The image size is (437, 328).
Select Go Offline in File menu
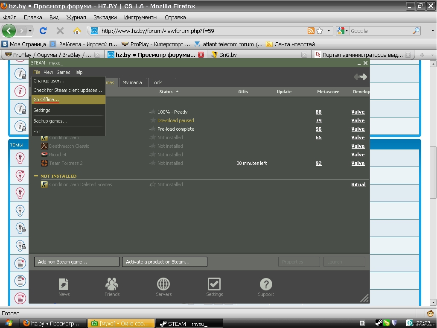(69, 100)
